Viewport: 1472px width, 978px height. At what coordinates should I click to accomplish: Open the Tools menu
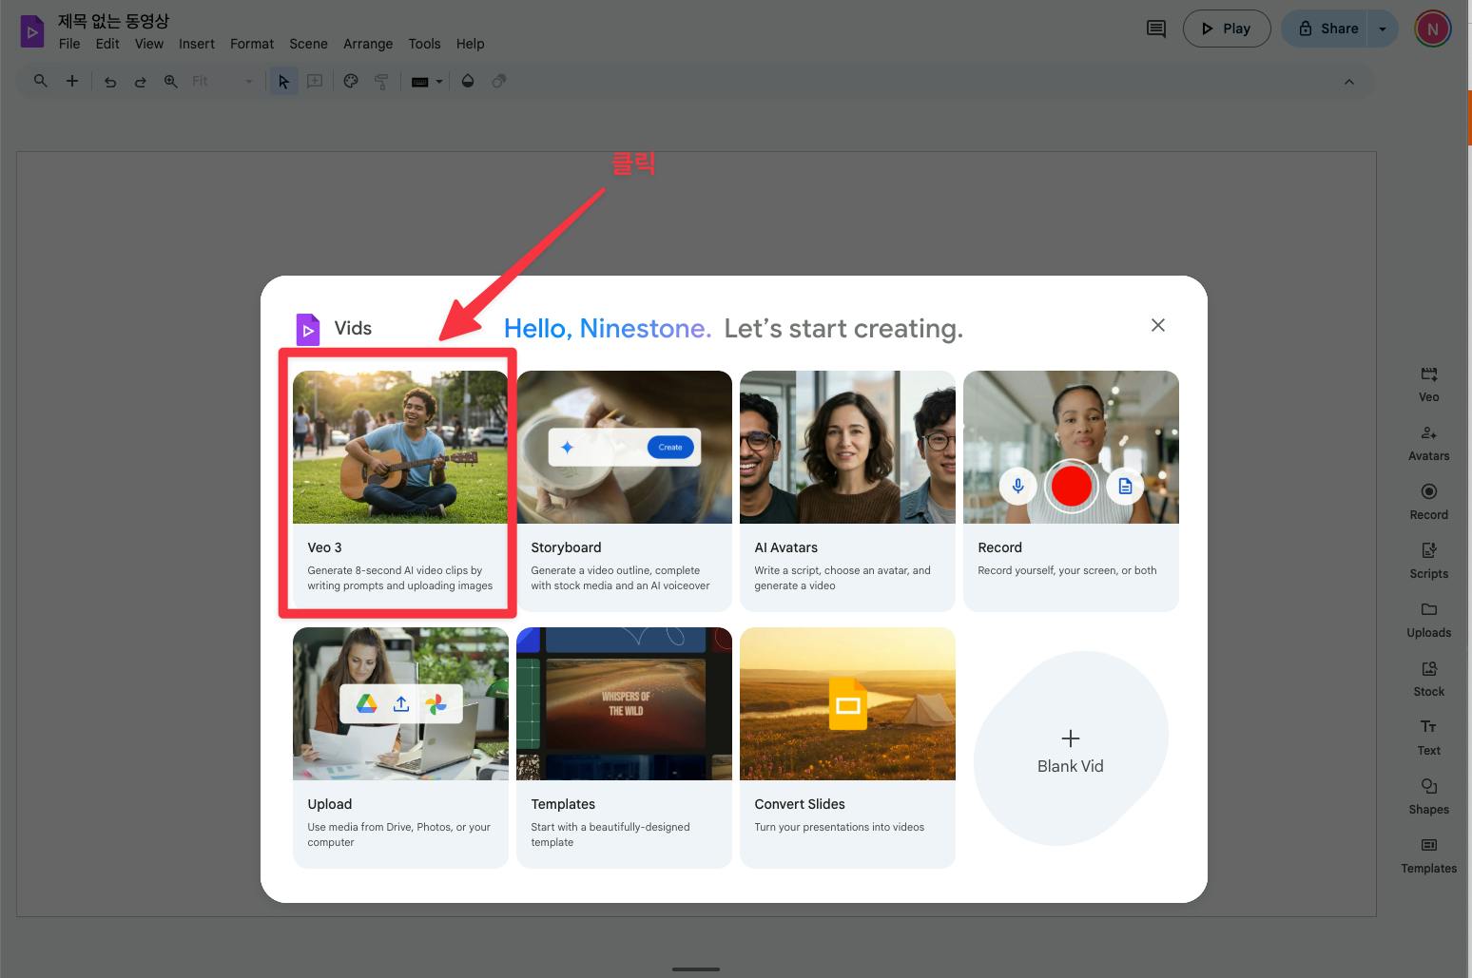(424, 44)
